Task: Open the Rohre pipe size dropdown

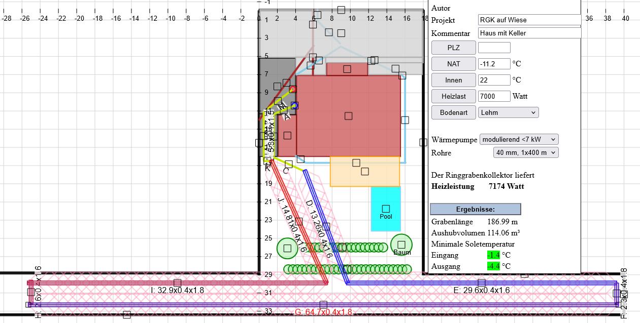Action: [525, 152]
